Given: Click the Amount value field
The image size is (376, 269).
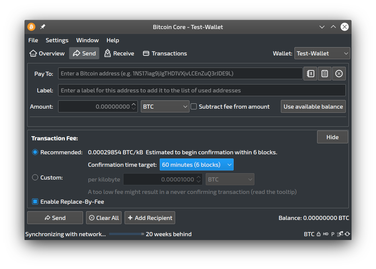Looking at the screenshot, I should coord(98,106).
